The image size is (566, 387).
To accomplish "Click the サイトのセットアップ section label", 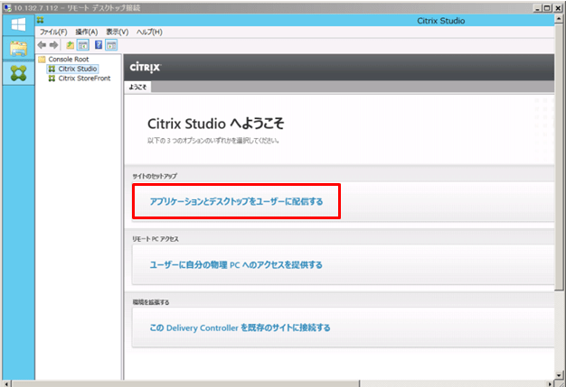I will (x=155, y=177).
